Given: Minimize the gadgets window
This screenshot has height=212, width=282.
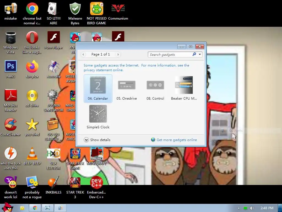Looking at the screenshot, I should click(182, 47).
